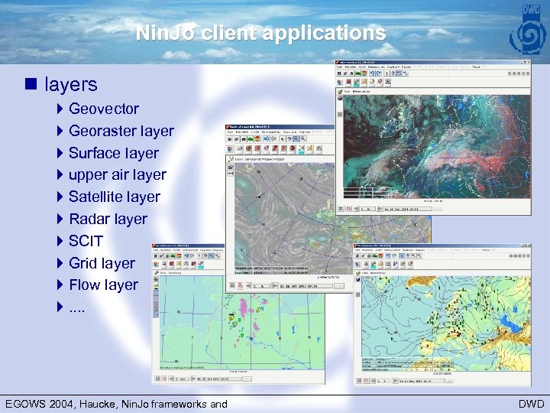The image size is (550, 413).
Task: Select the zoom-out magnifier in the flow window
Action: click(x=303, y=139)
